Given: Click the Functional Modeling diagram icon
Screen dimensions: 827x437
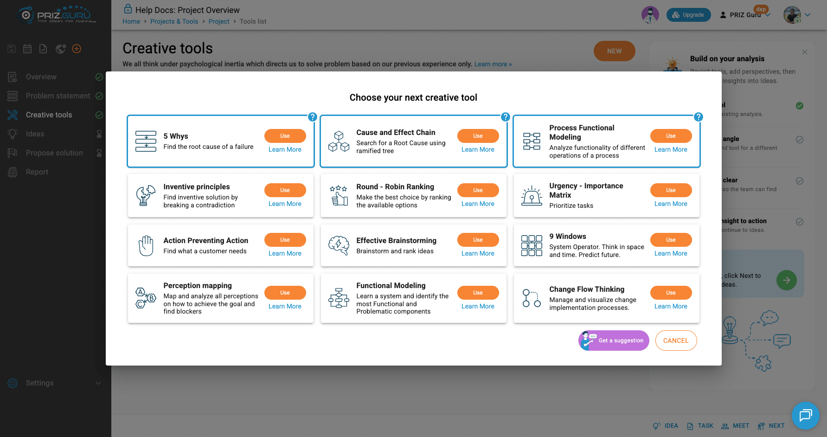Looking at the screenshot, I should (339, 298).
